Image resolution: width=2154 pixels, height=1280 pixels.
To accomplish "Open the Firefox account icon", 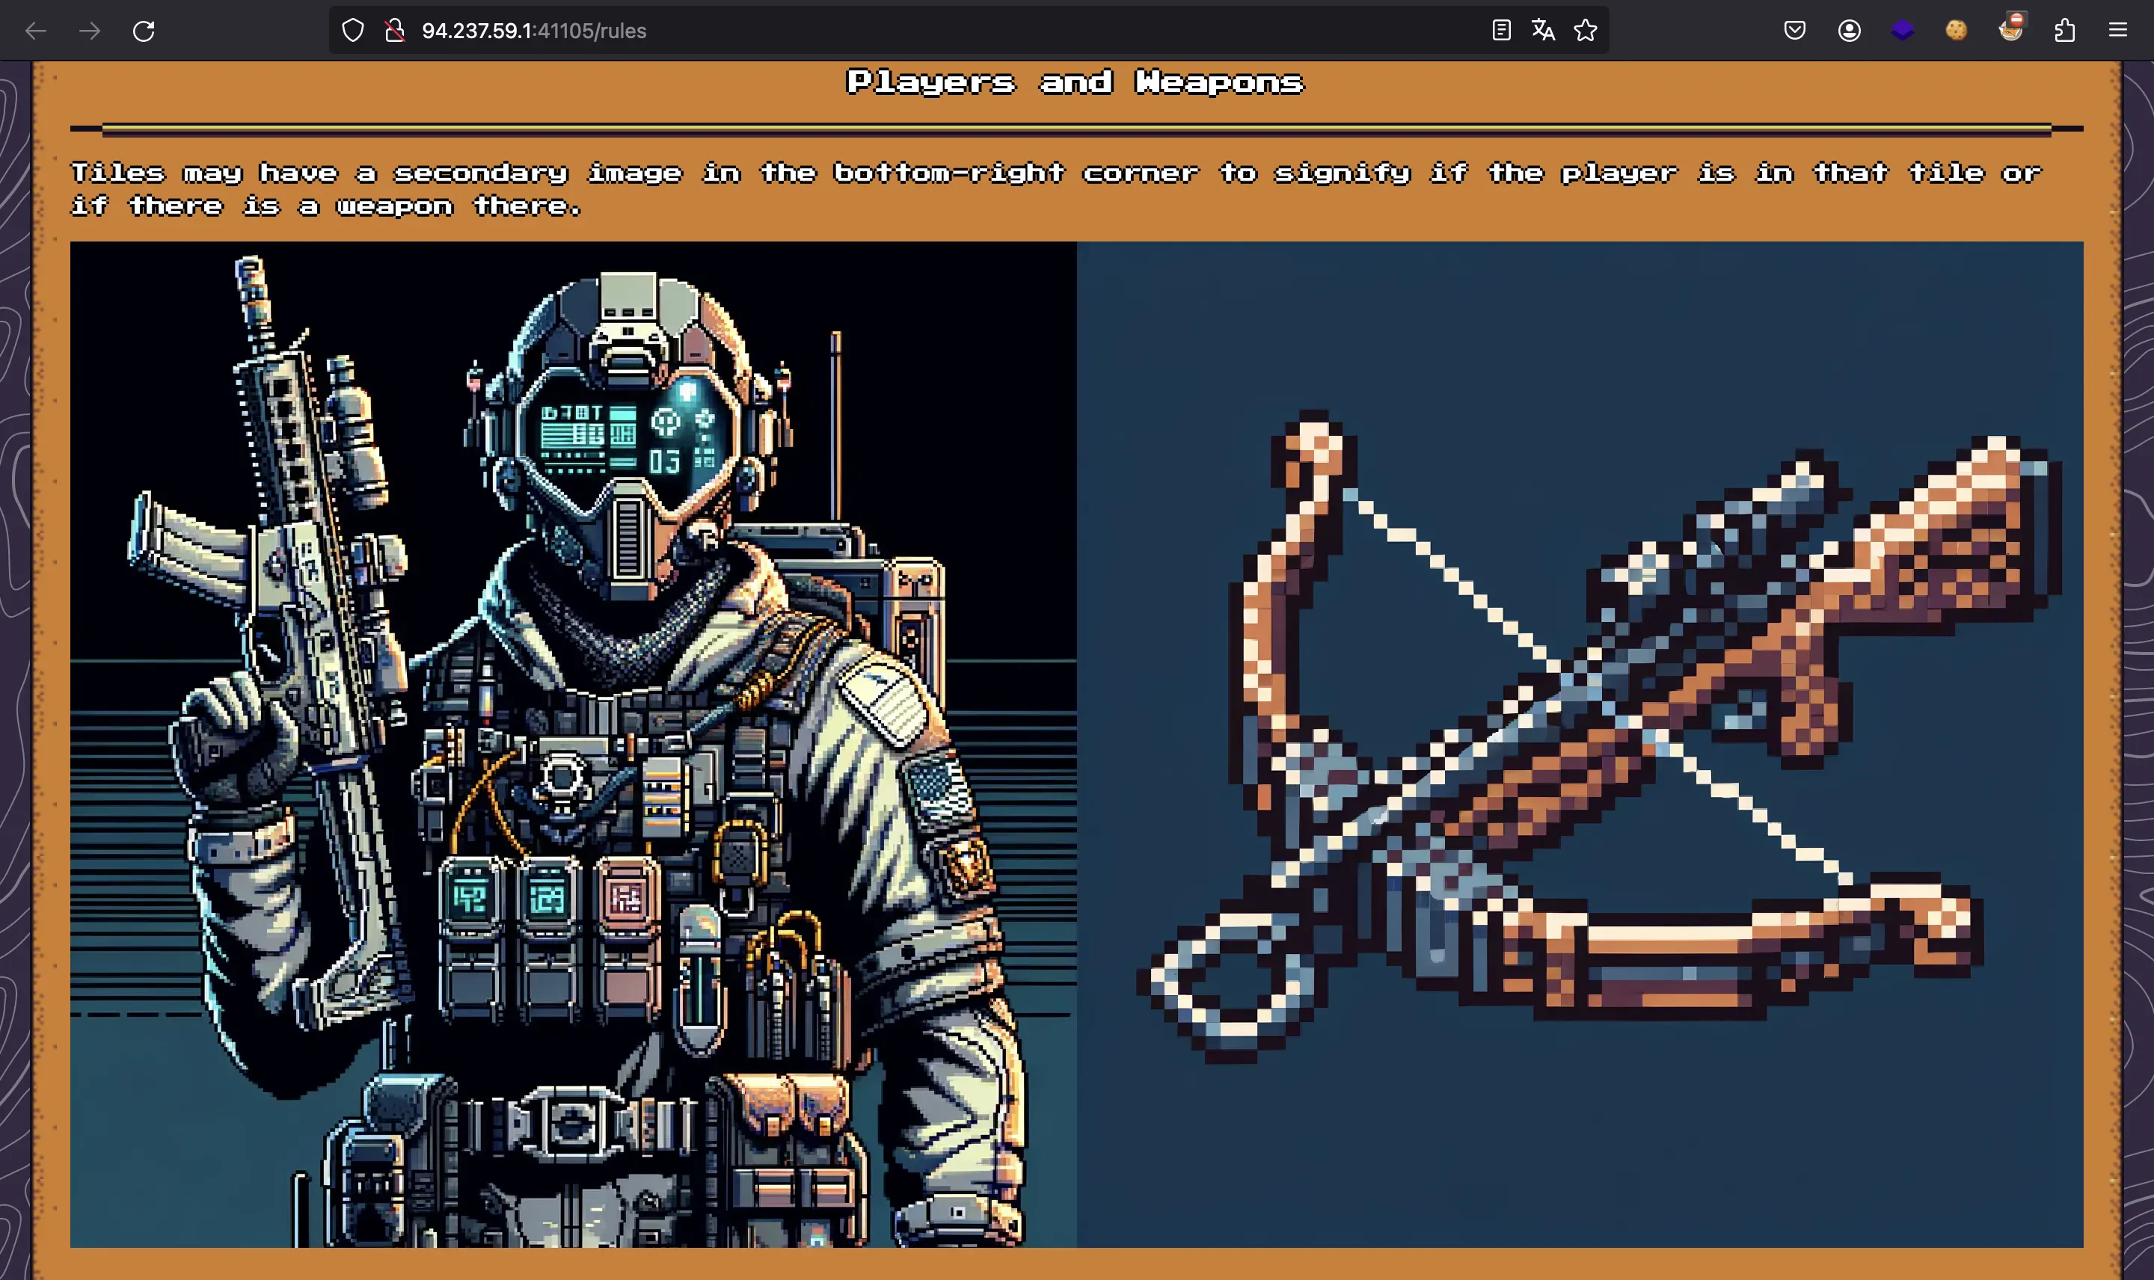I will coord(1849,31).
